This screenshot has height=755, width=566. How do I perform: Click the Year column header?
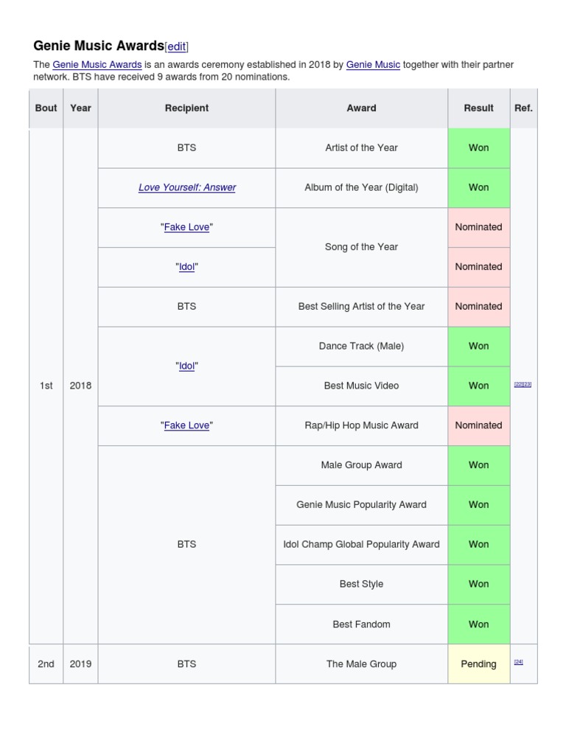pos(80,108)
